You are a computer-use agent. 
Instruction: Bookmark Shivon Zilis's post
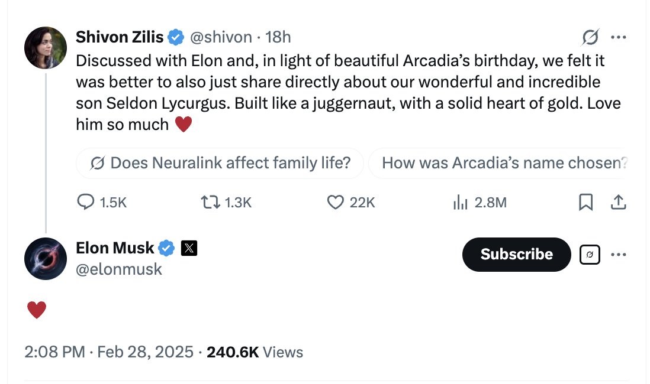585,203
